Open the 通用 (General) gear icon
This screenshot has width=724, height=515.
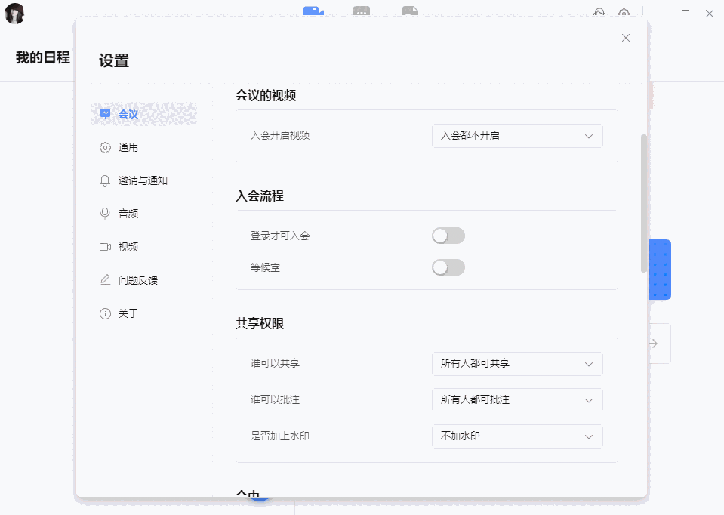[104, 147]
